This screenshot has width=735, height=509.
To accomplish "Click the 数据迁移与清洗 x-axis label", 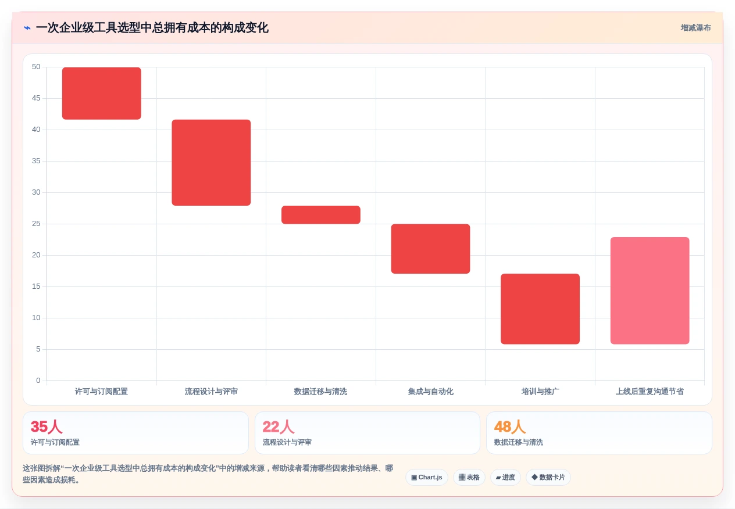I will point(320,392).
